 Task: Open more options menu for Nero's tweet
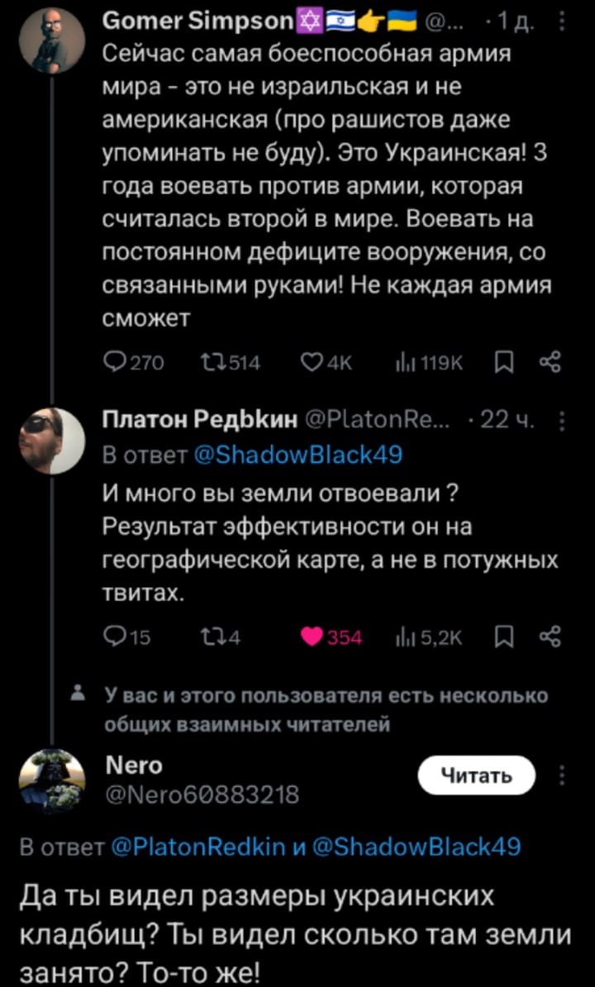click(562, 776)
